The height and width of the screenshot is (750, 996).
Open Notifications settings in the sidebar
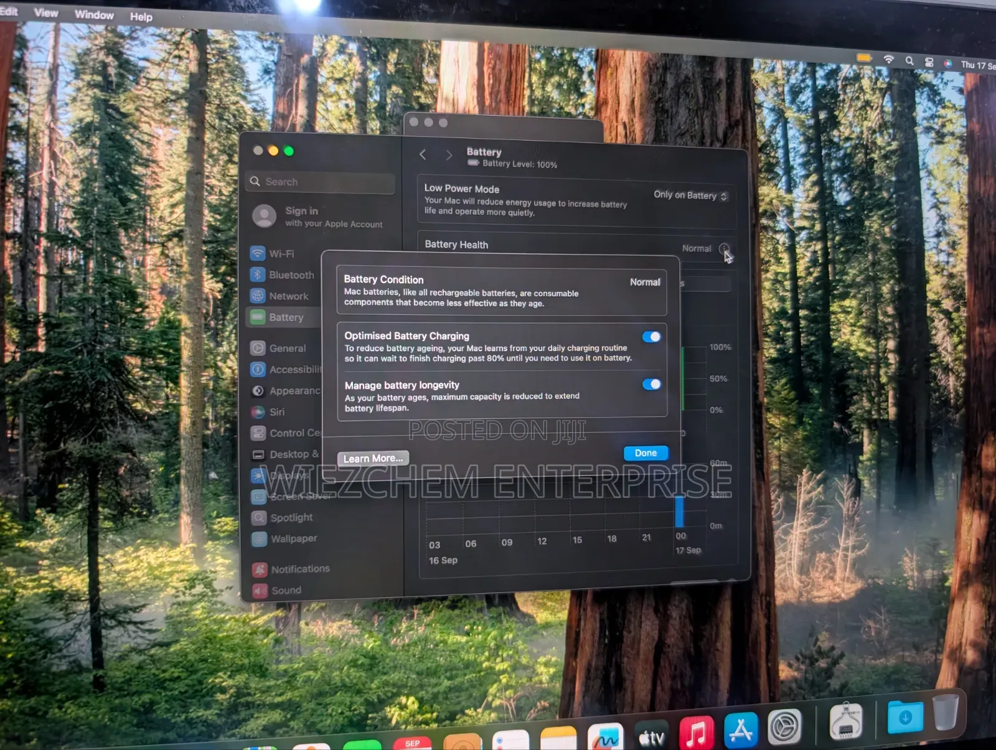click(x=291, y=569)
